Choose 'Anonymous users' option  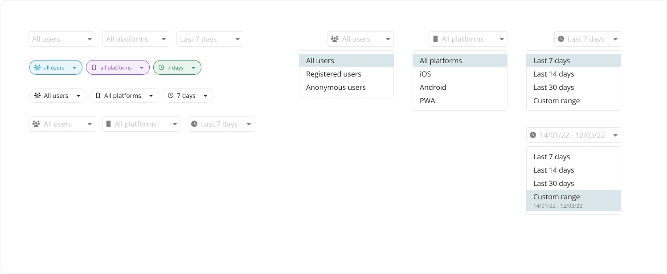tap(336, 88)
